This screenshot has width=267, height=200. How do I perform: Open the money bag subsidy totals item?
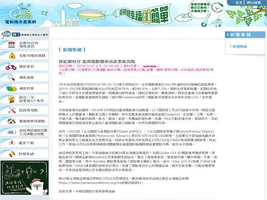[25, 56]
